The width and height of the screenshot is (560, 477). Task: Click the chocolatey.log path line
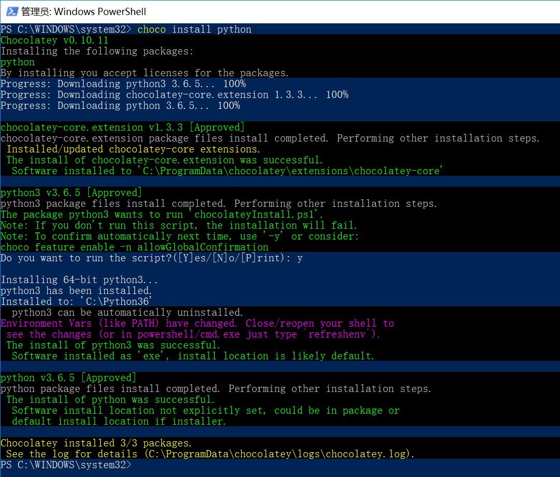pyautogui.click(x=211, y=454)
